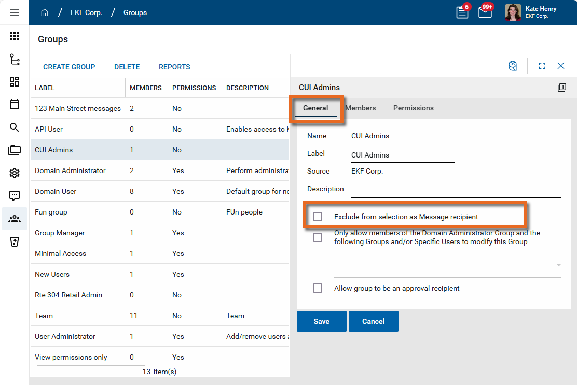This screenshot has width=577, height=385.
Task: Switch to the Permissions tab
Action: 413,108
